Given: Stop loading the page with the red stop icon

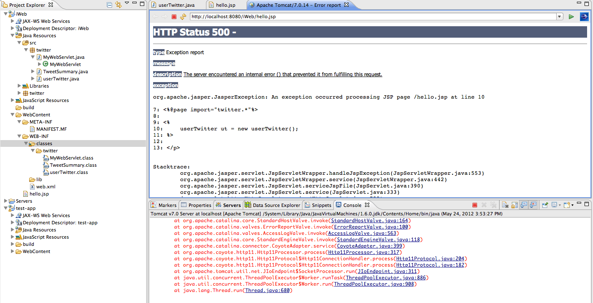Looking at the screenshot, I should (x=174, y=17).
